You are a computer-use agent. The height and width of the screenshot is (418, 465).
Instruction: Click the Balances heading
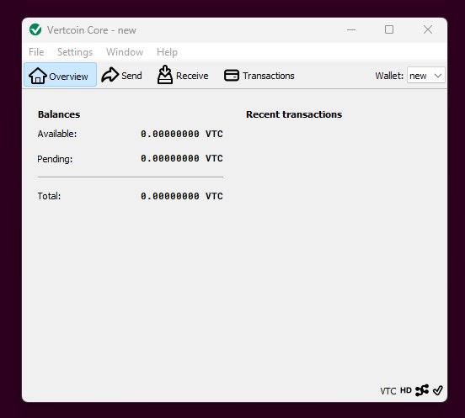click(59, 114)
